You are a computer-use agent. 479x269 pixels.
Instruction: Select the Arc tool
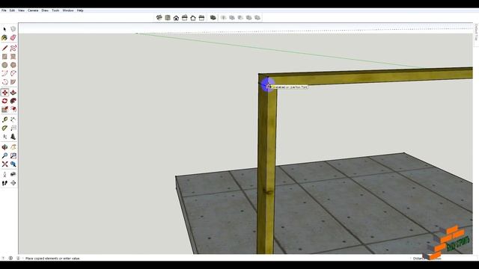click(4, 73)
